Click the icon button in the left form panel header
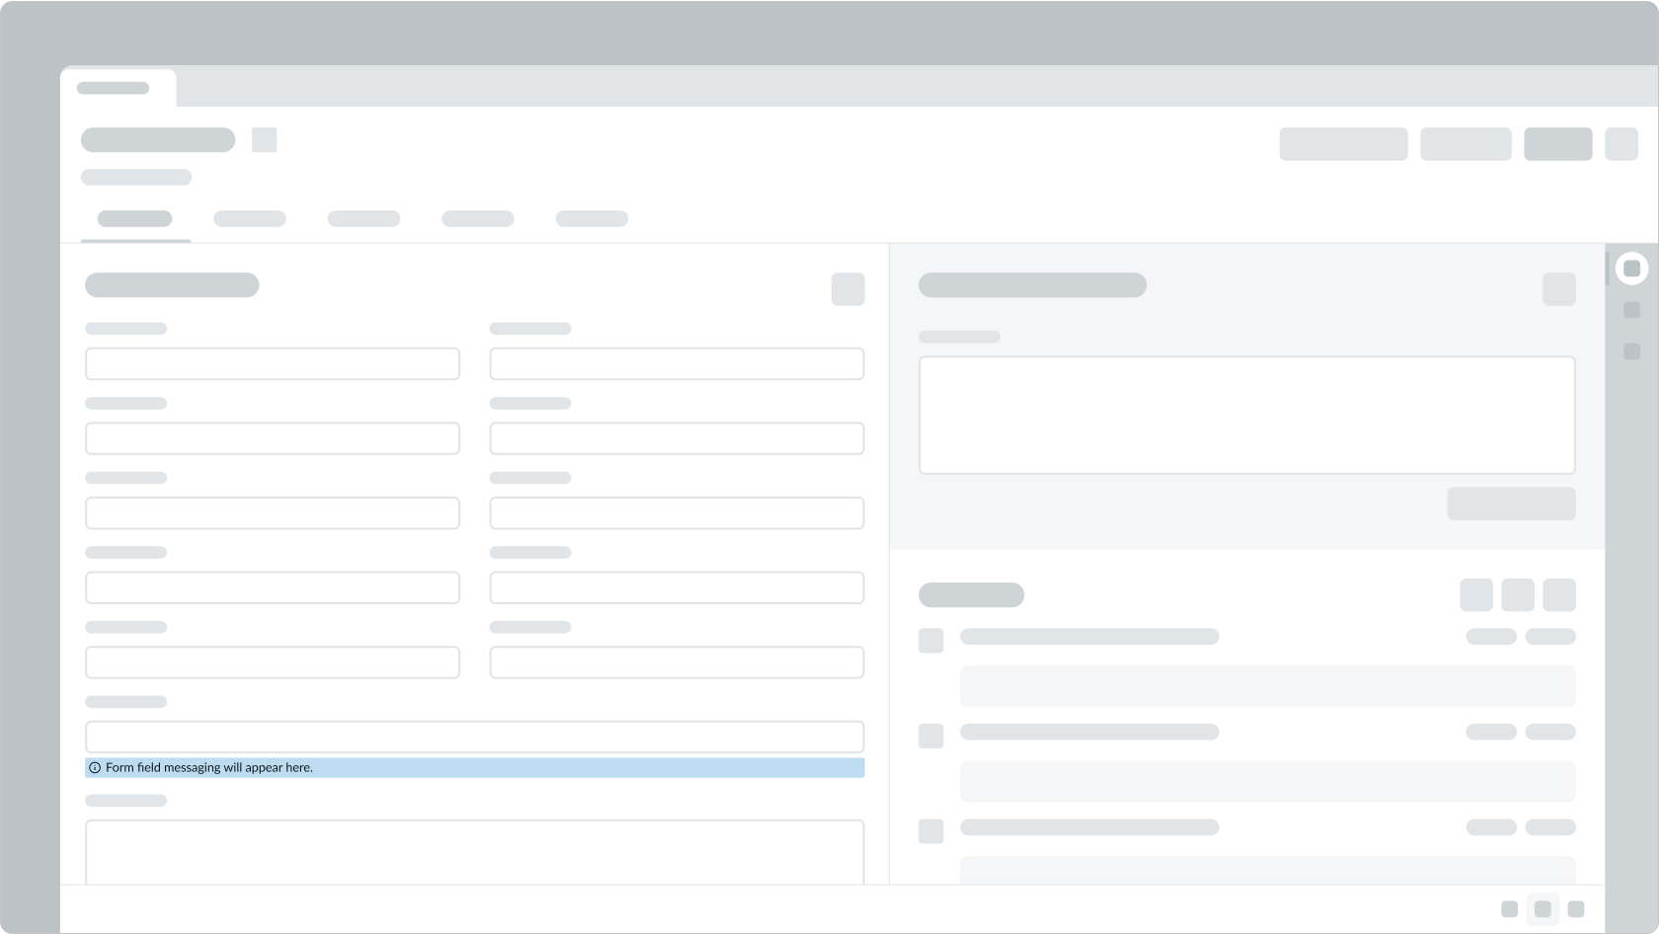The width and height of the screenshot is (1659, 934). coord(847,289)
